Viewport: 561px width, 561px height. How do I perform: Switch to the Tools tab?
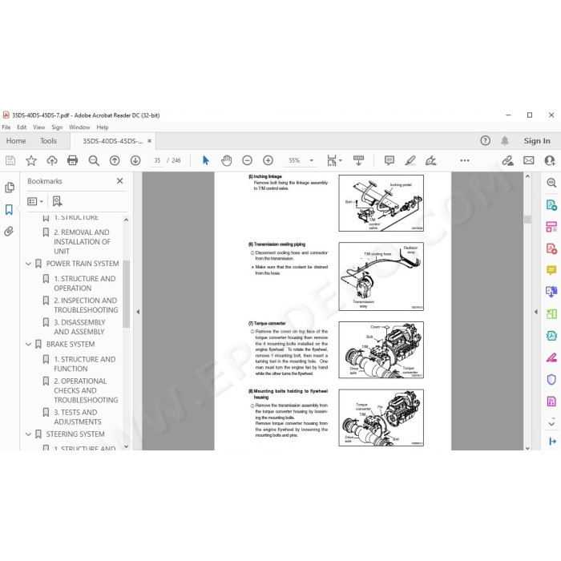(x=48, y=141)
